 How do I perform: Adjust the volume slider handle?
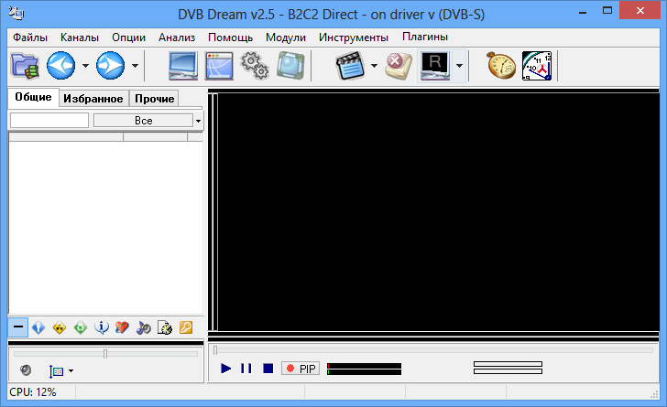(105, 353)
